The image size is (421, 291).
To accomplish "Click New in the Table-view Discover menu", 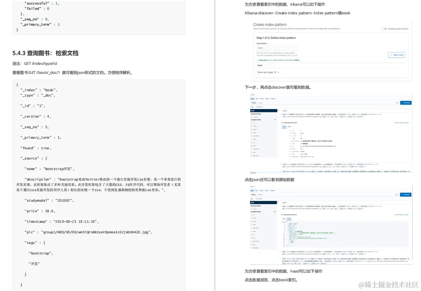I will click(252, 99).
